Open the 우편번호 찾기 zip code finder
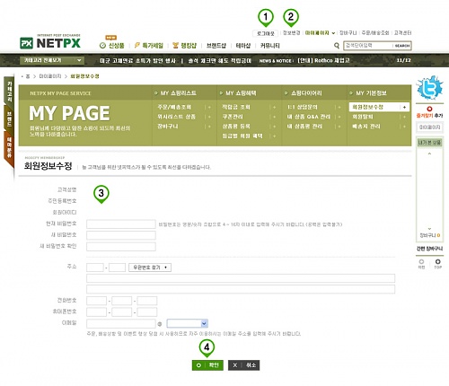Screen dimensions: 449x386 [150, 268]
